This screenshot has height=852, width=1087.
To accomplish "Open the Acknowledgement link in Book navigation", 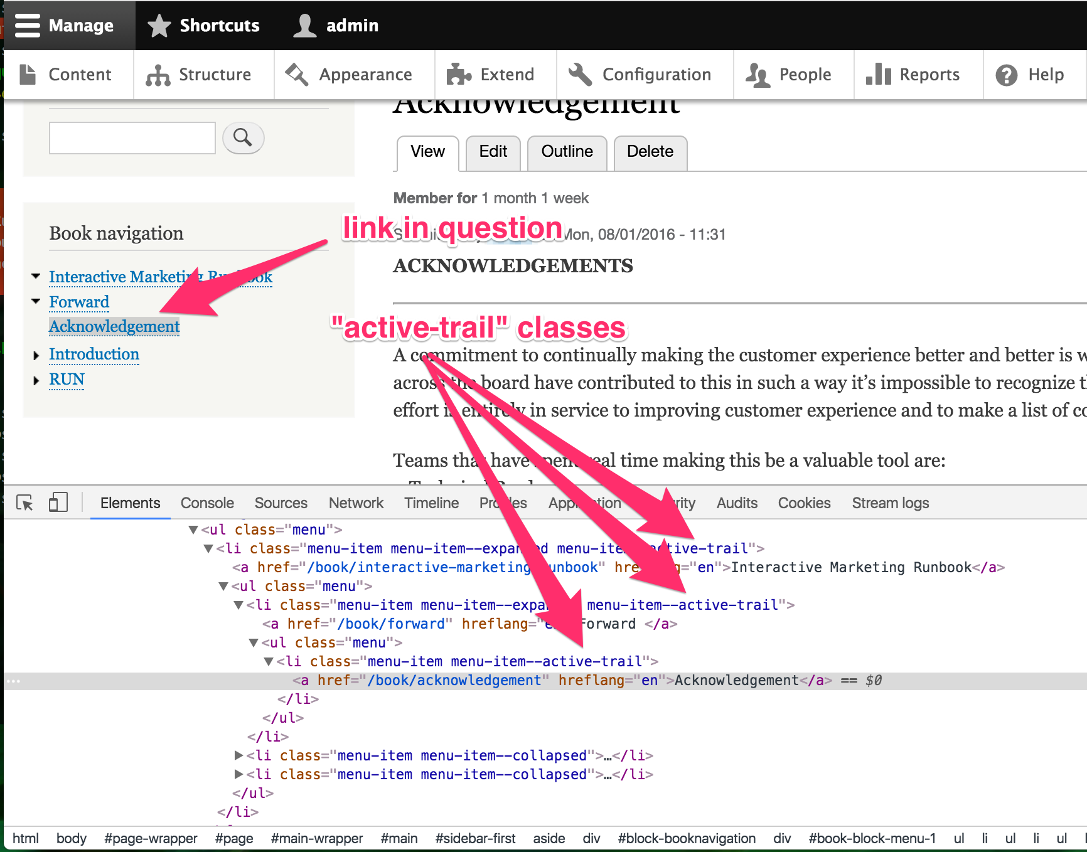I will click(x=114, y=326).
